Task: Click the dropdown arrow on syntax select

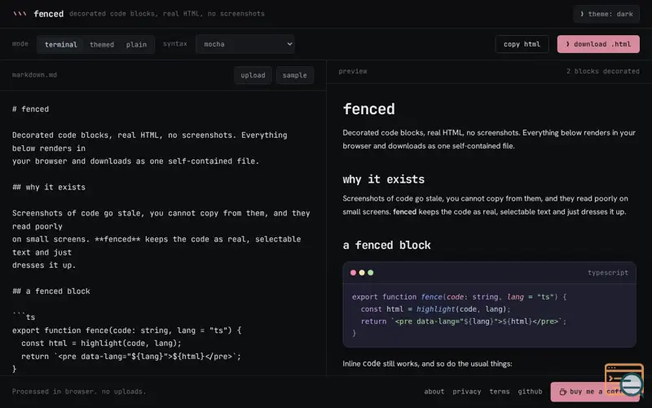Action: tap(289, 44)
